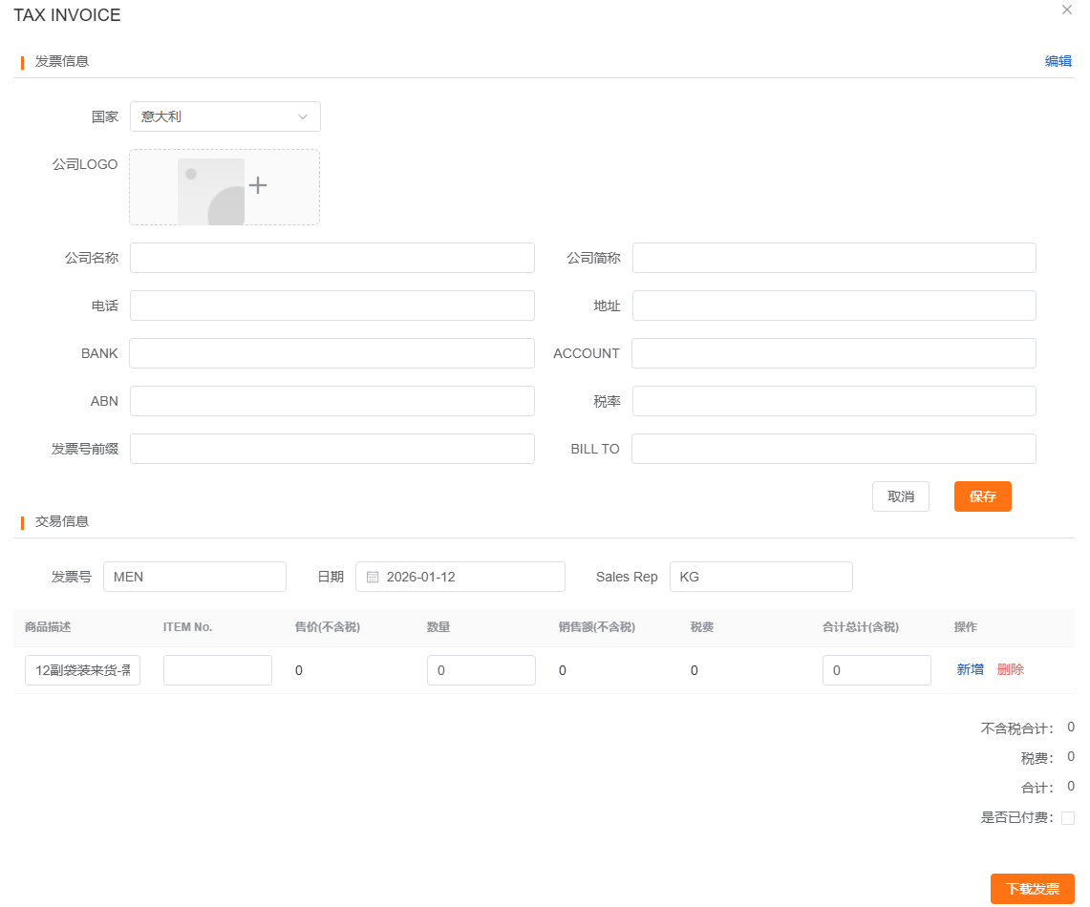Click 新增 to add a new item row
Viewport: 1090px width, 907px height.
(x=970, y=670)
